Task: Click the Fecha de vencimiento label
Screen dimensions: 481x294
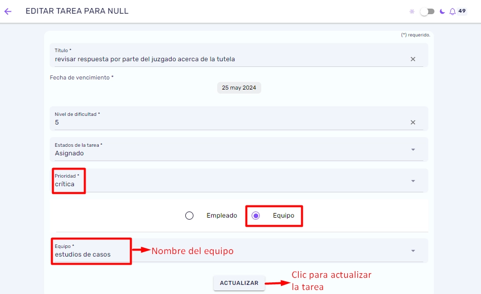Action: coord(82,77)
